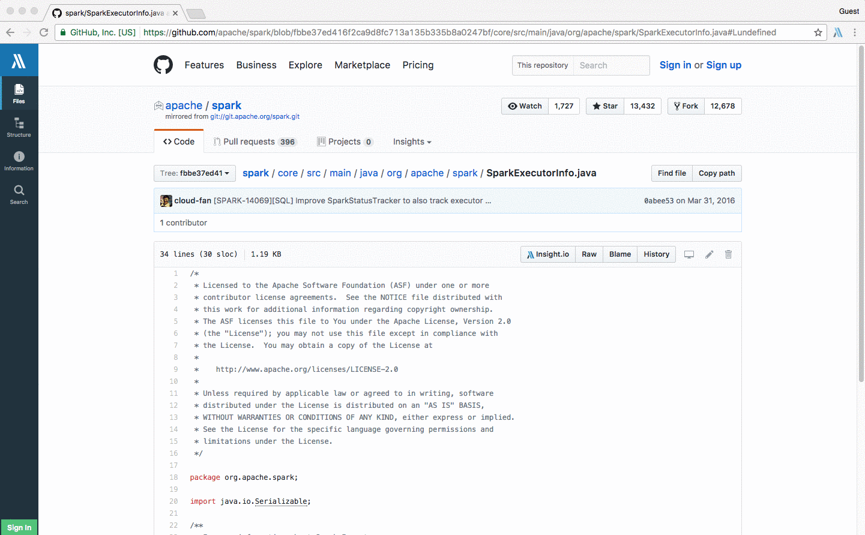The image size is (865, 535).
Task: Open the apache owner link
Action: coord(184,106)
